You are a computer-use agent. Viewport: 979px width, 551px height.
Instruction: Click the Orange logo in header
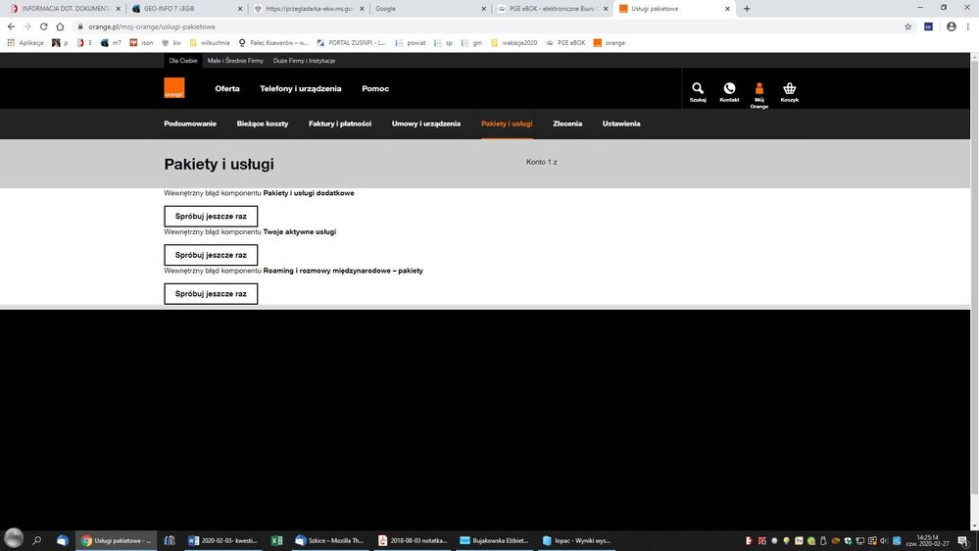173,88
